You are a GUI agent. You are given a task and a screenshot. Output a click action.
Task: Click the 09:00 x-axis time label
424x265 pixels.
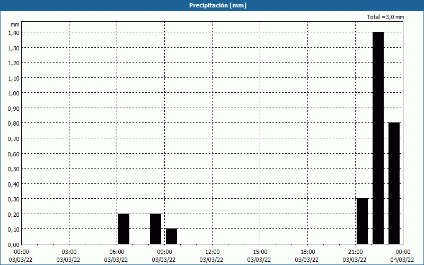(x=164, y=252)
